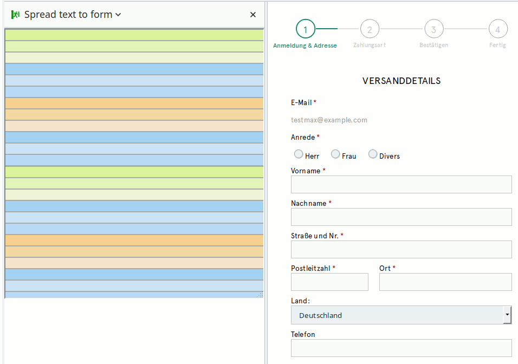Click the Telefon input field

pyautogui.click(x=401, y=348)
